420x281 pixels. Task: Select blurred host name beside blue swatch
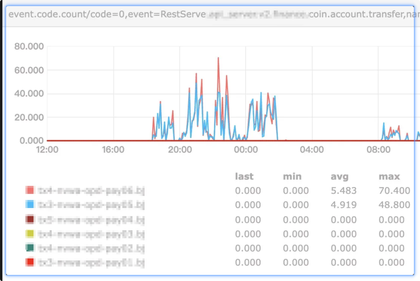[x=91, y=205]
